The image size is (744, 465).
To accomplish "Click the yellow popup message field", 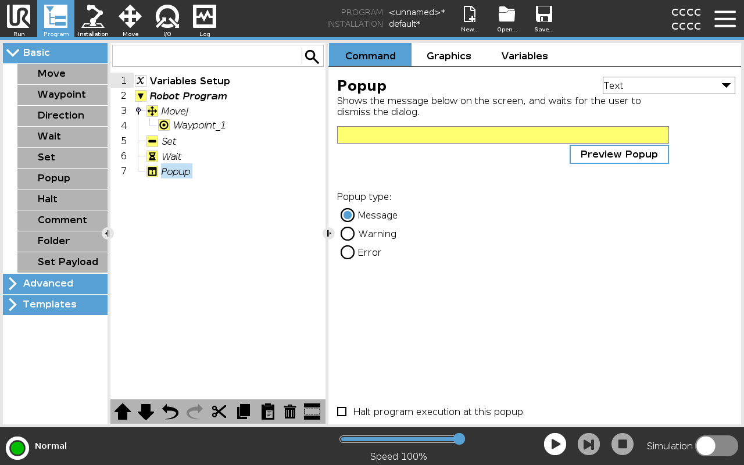I will 503,135.
